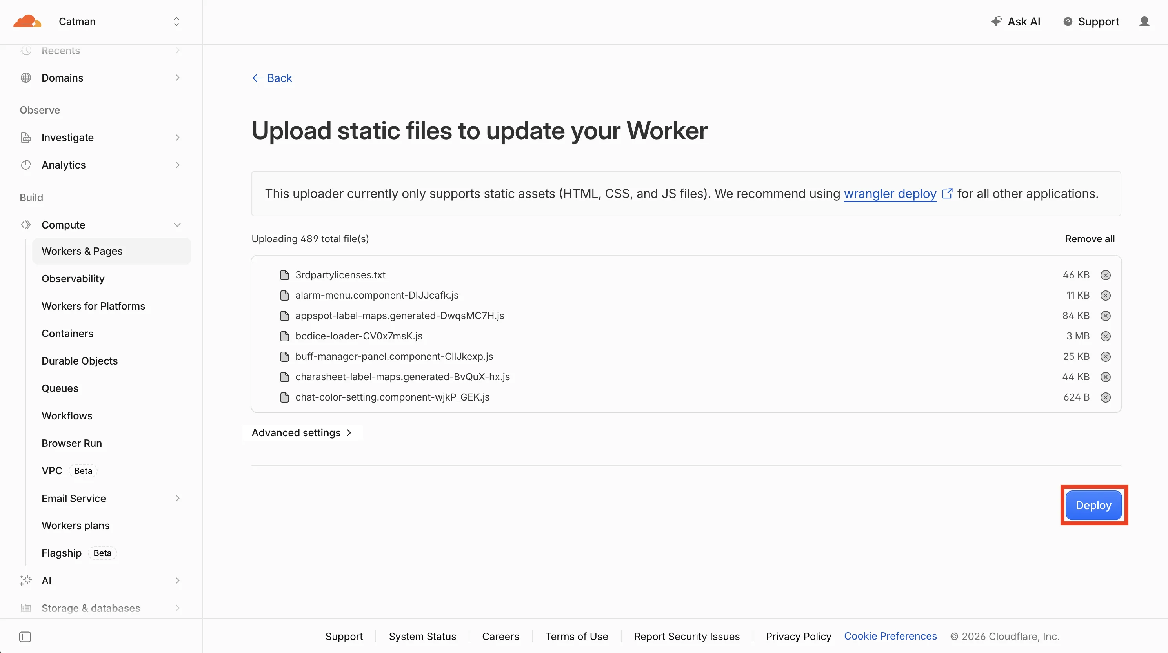Open the Catman account switcher
The height and width of the screenshot is (653, 1168).
(119, 21)
